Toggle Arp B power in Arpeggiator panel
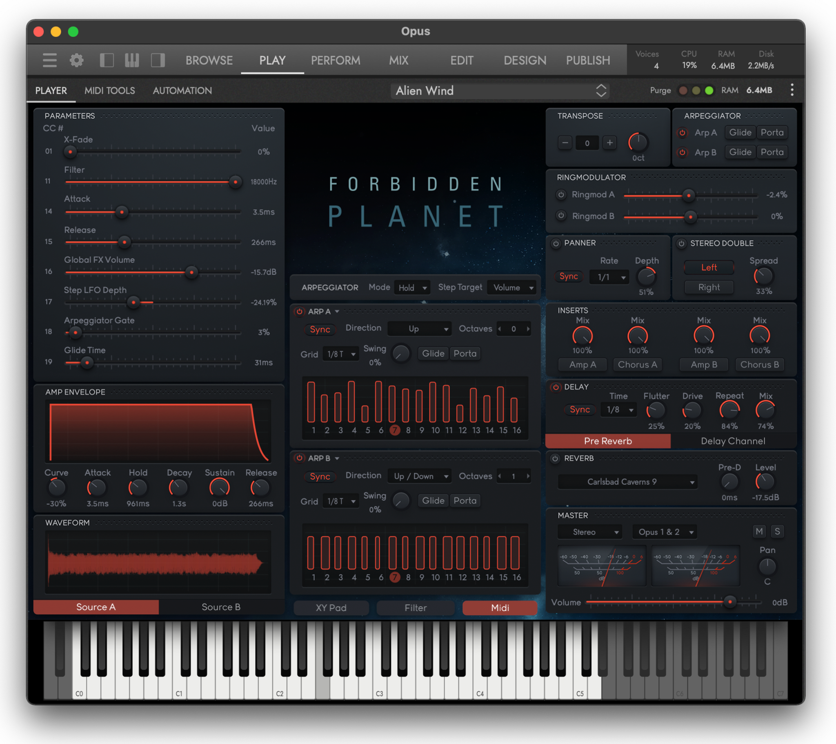Viewport: 836px width, 744px height. [x=682, y=152]
